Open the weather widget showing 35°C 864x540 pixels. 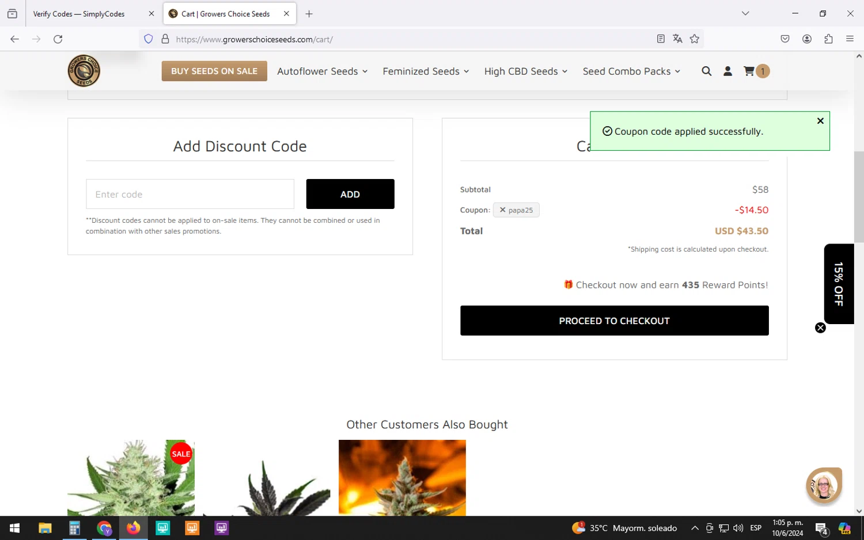click(x=624, y=528)
